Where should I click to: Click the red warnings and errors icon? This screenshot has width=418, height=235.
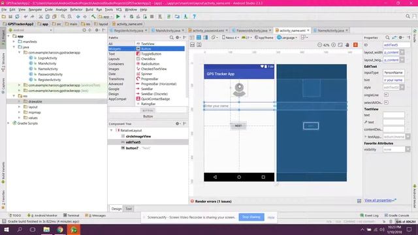(355, 45)
